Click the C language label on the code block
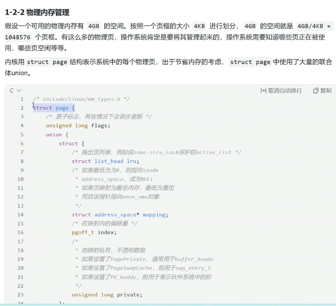 (11, 91)
